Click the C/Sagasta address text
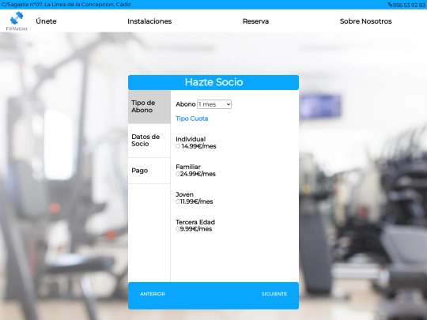This screenshot has width=427, height=320. pos(66,5)
